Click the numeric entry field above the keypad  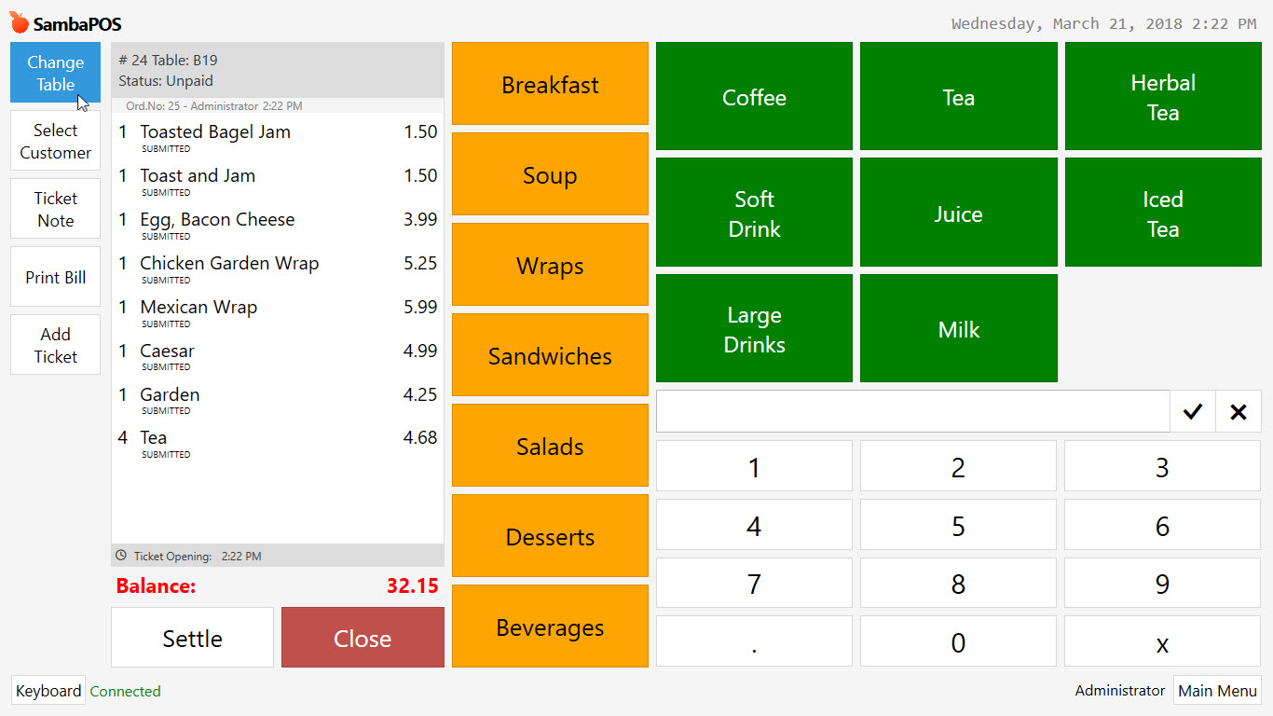coord(913,411)
